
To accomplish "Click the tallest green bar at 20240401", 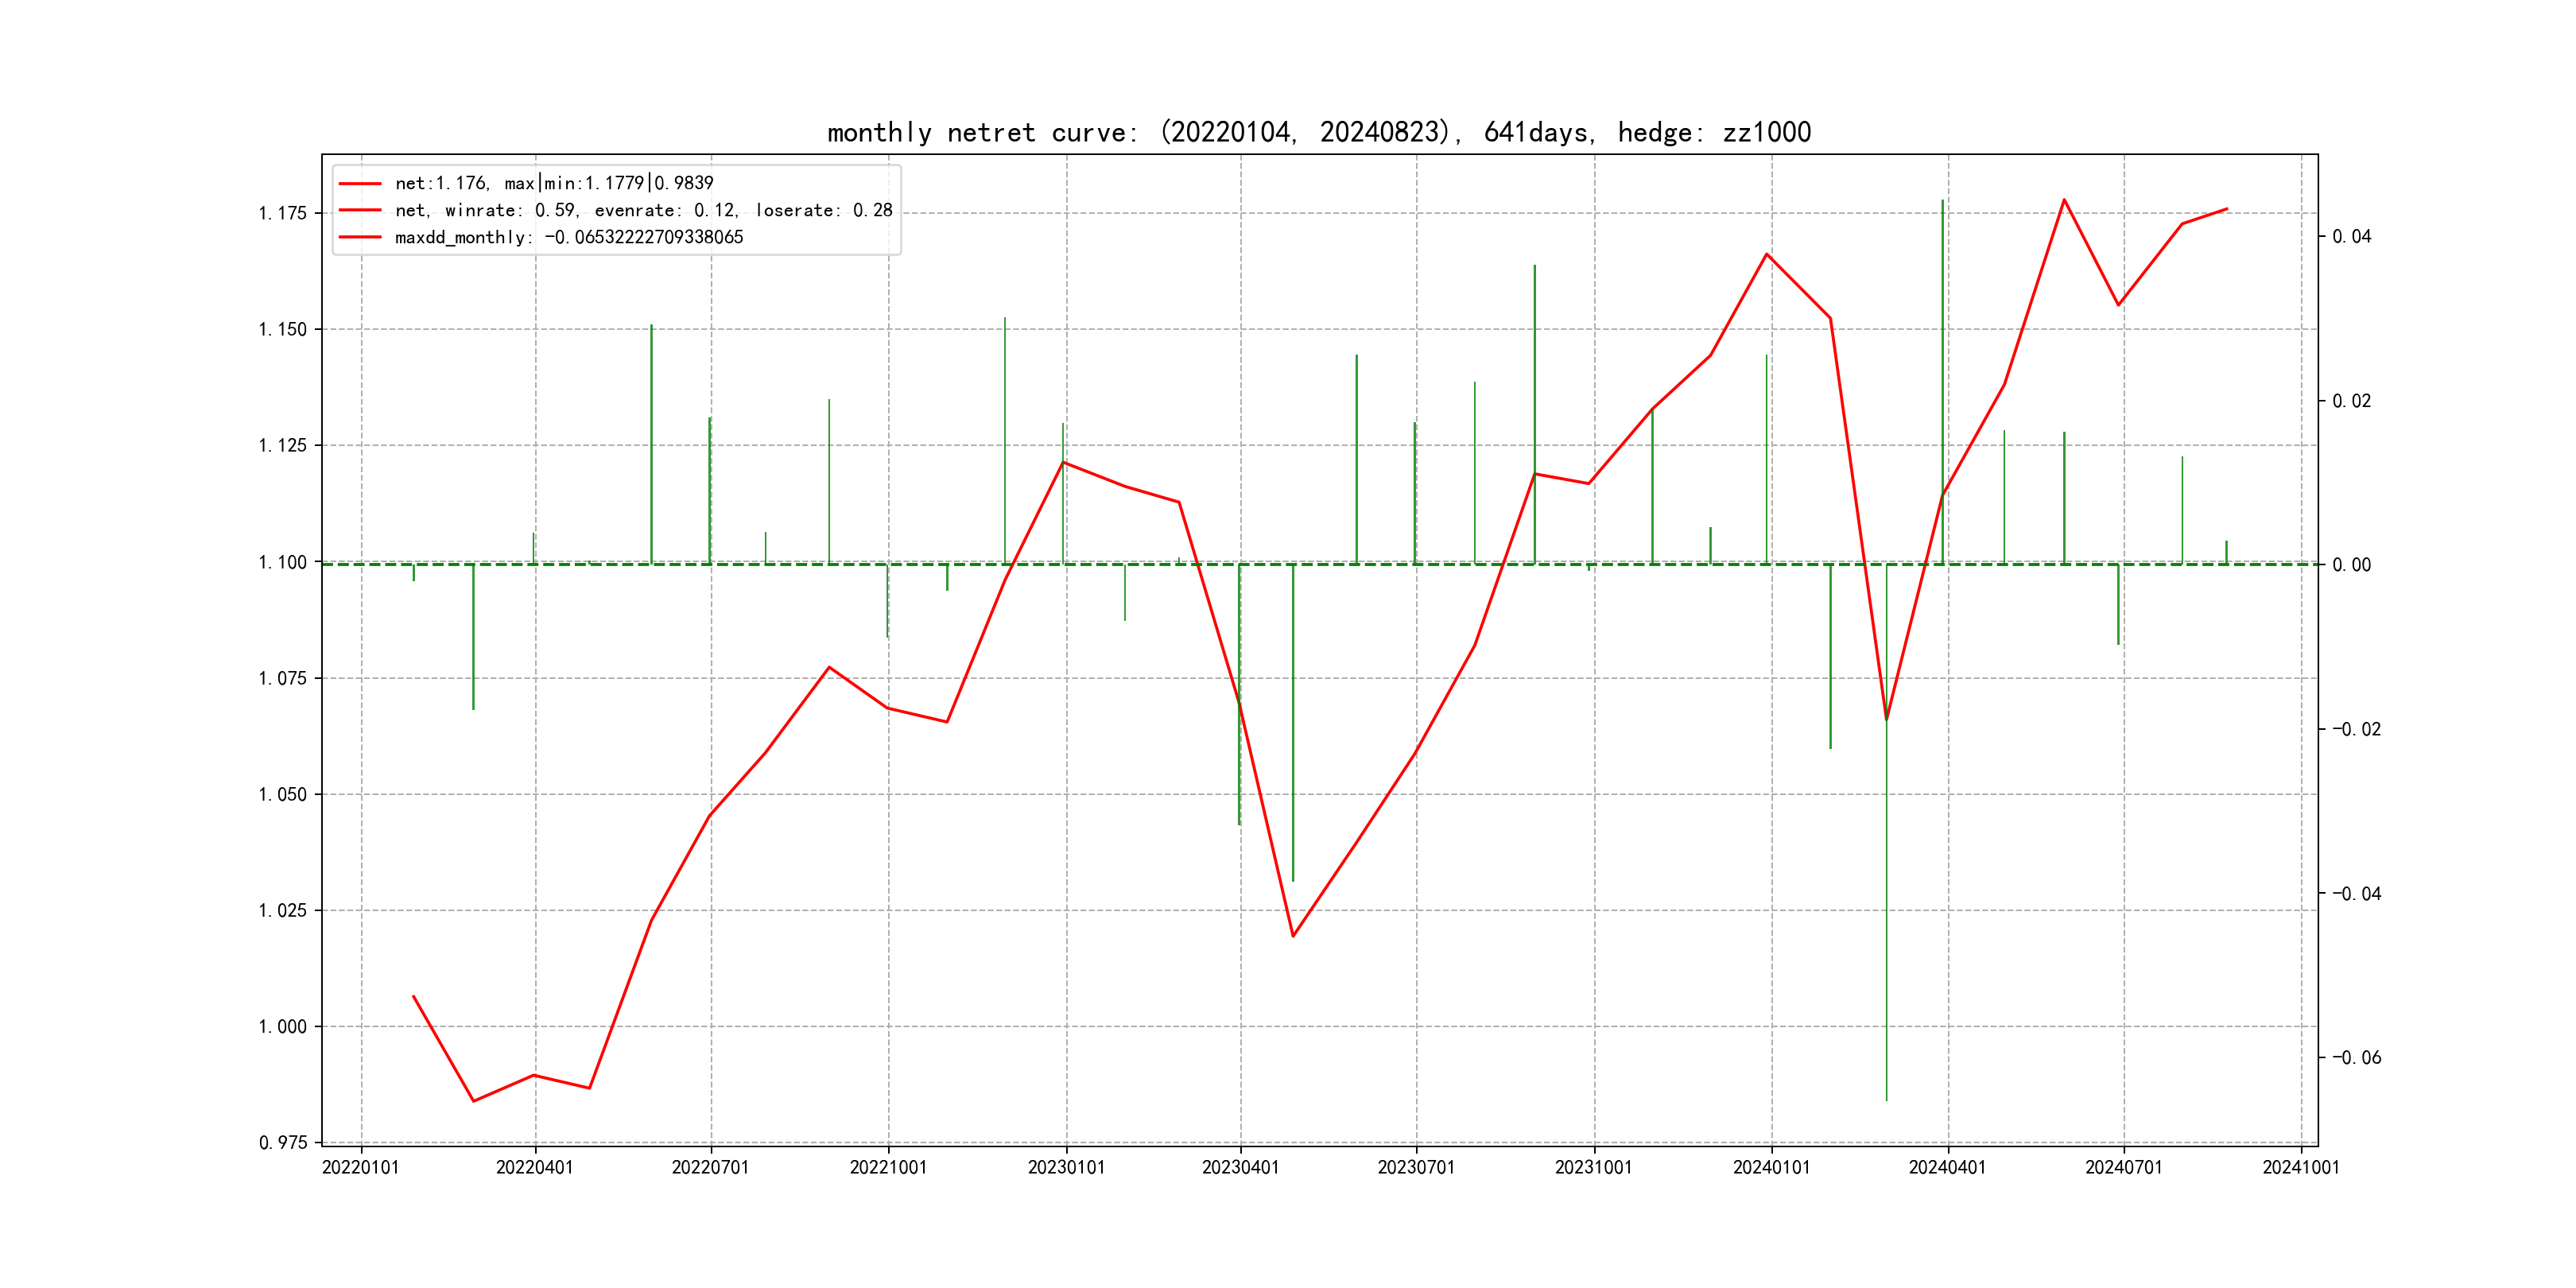I will tap(1942, 350).
